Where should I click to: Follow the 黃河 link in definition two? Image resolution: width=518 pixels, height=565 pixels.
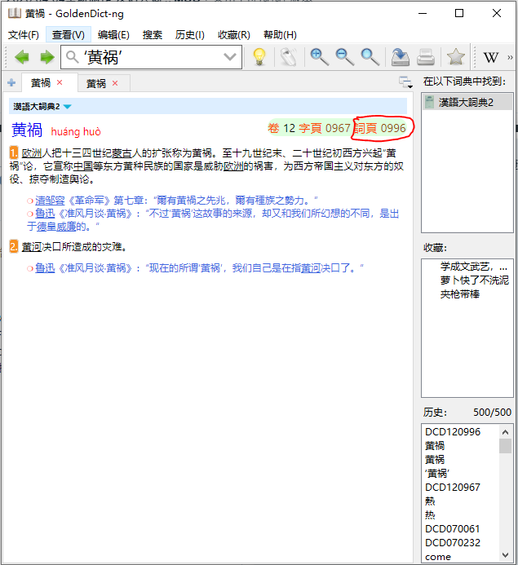click(32, 247)
